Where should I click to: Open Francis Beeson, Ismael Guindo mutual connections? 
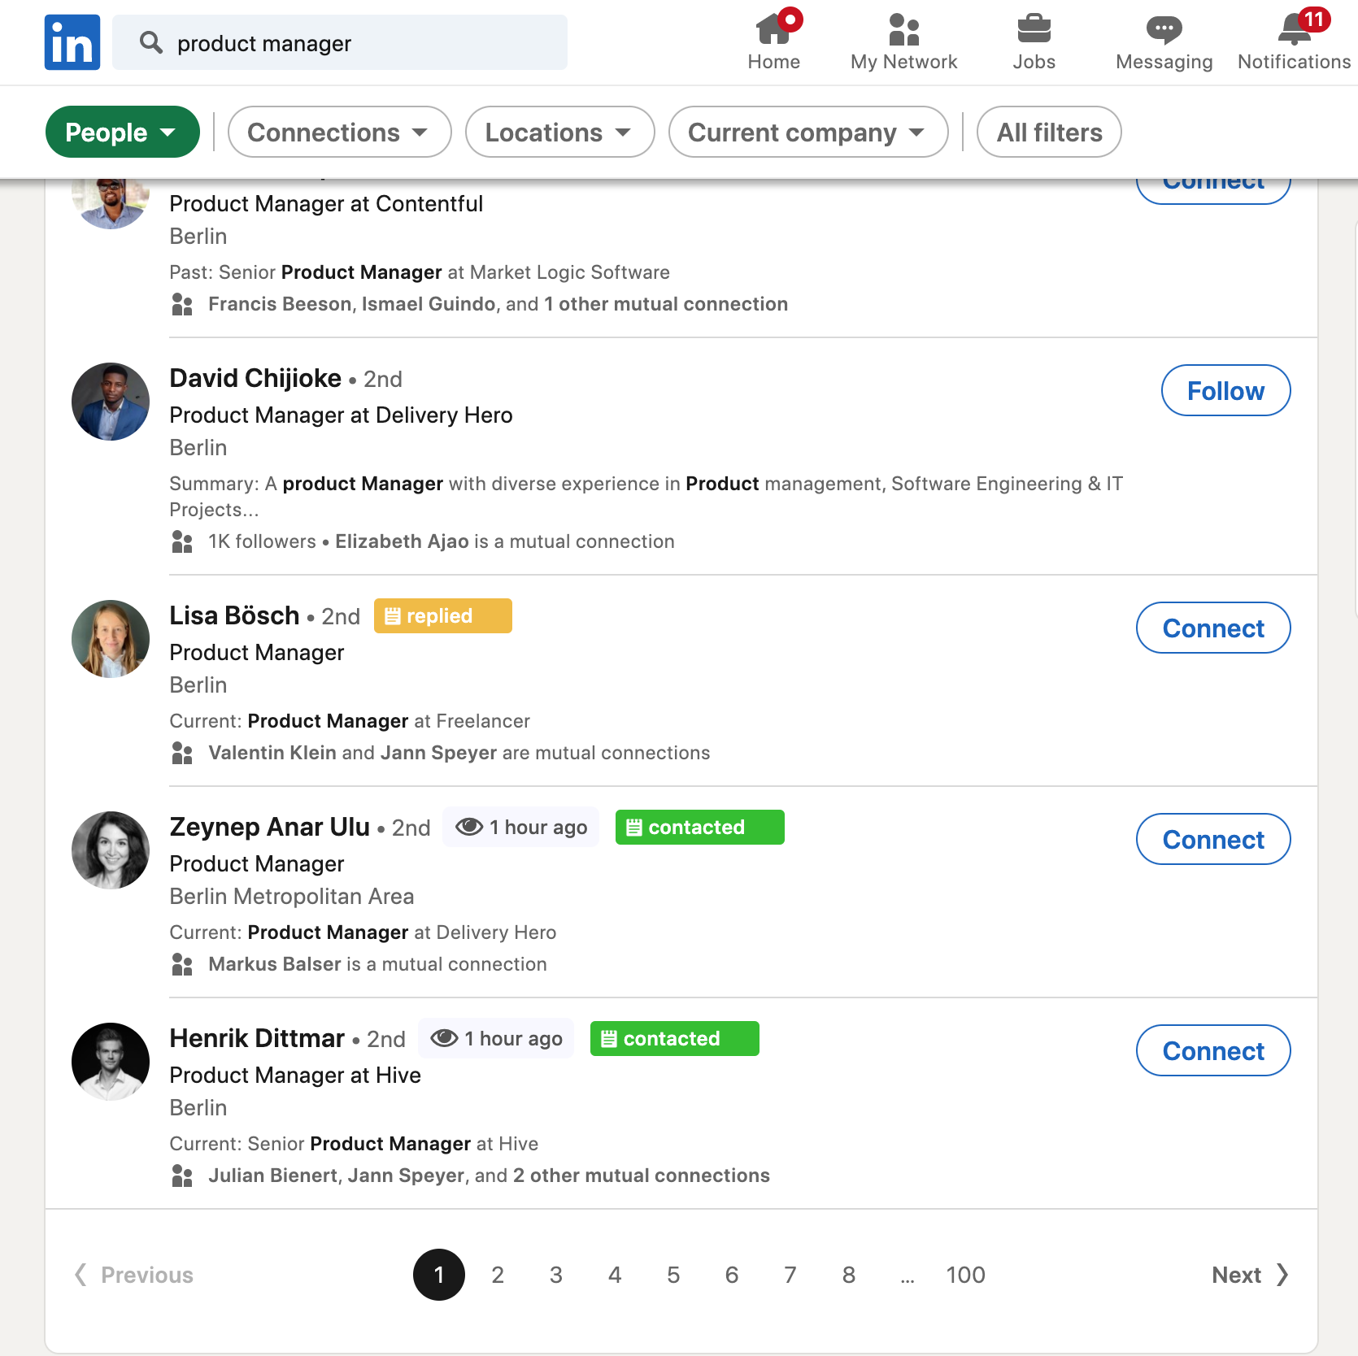pyautogui.click(x=498, y=304)
